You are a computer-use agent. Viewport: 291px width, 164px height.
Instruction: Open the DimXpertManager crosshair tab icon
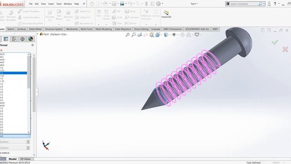22,39
